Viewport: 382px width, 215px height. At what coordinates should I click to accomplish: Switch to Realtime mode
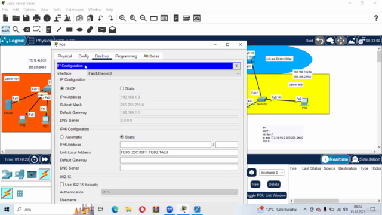[335, 159]
